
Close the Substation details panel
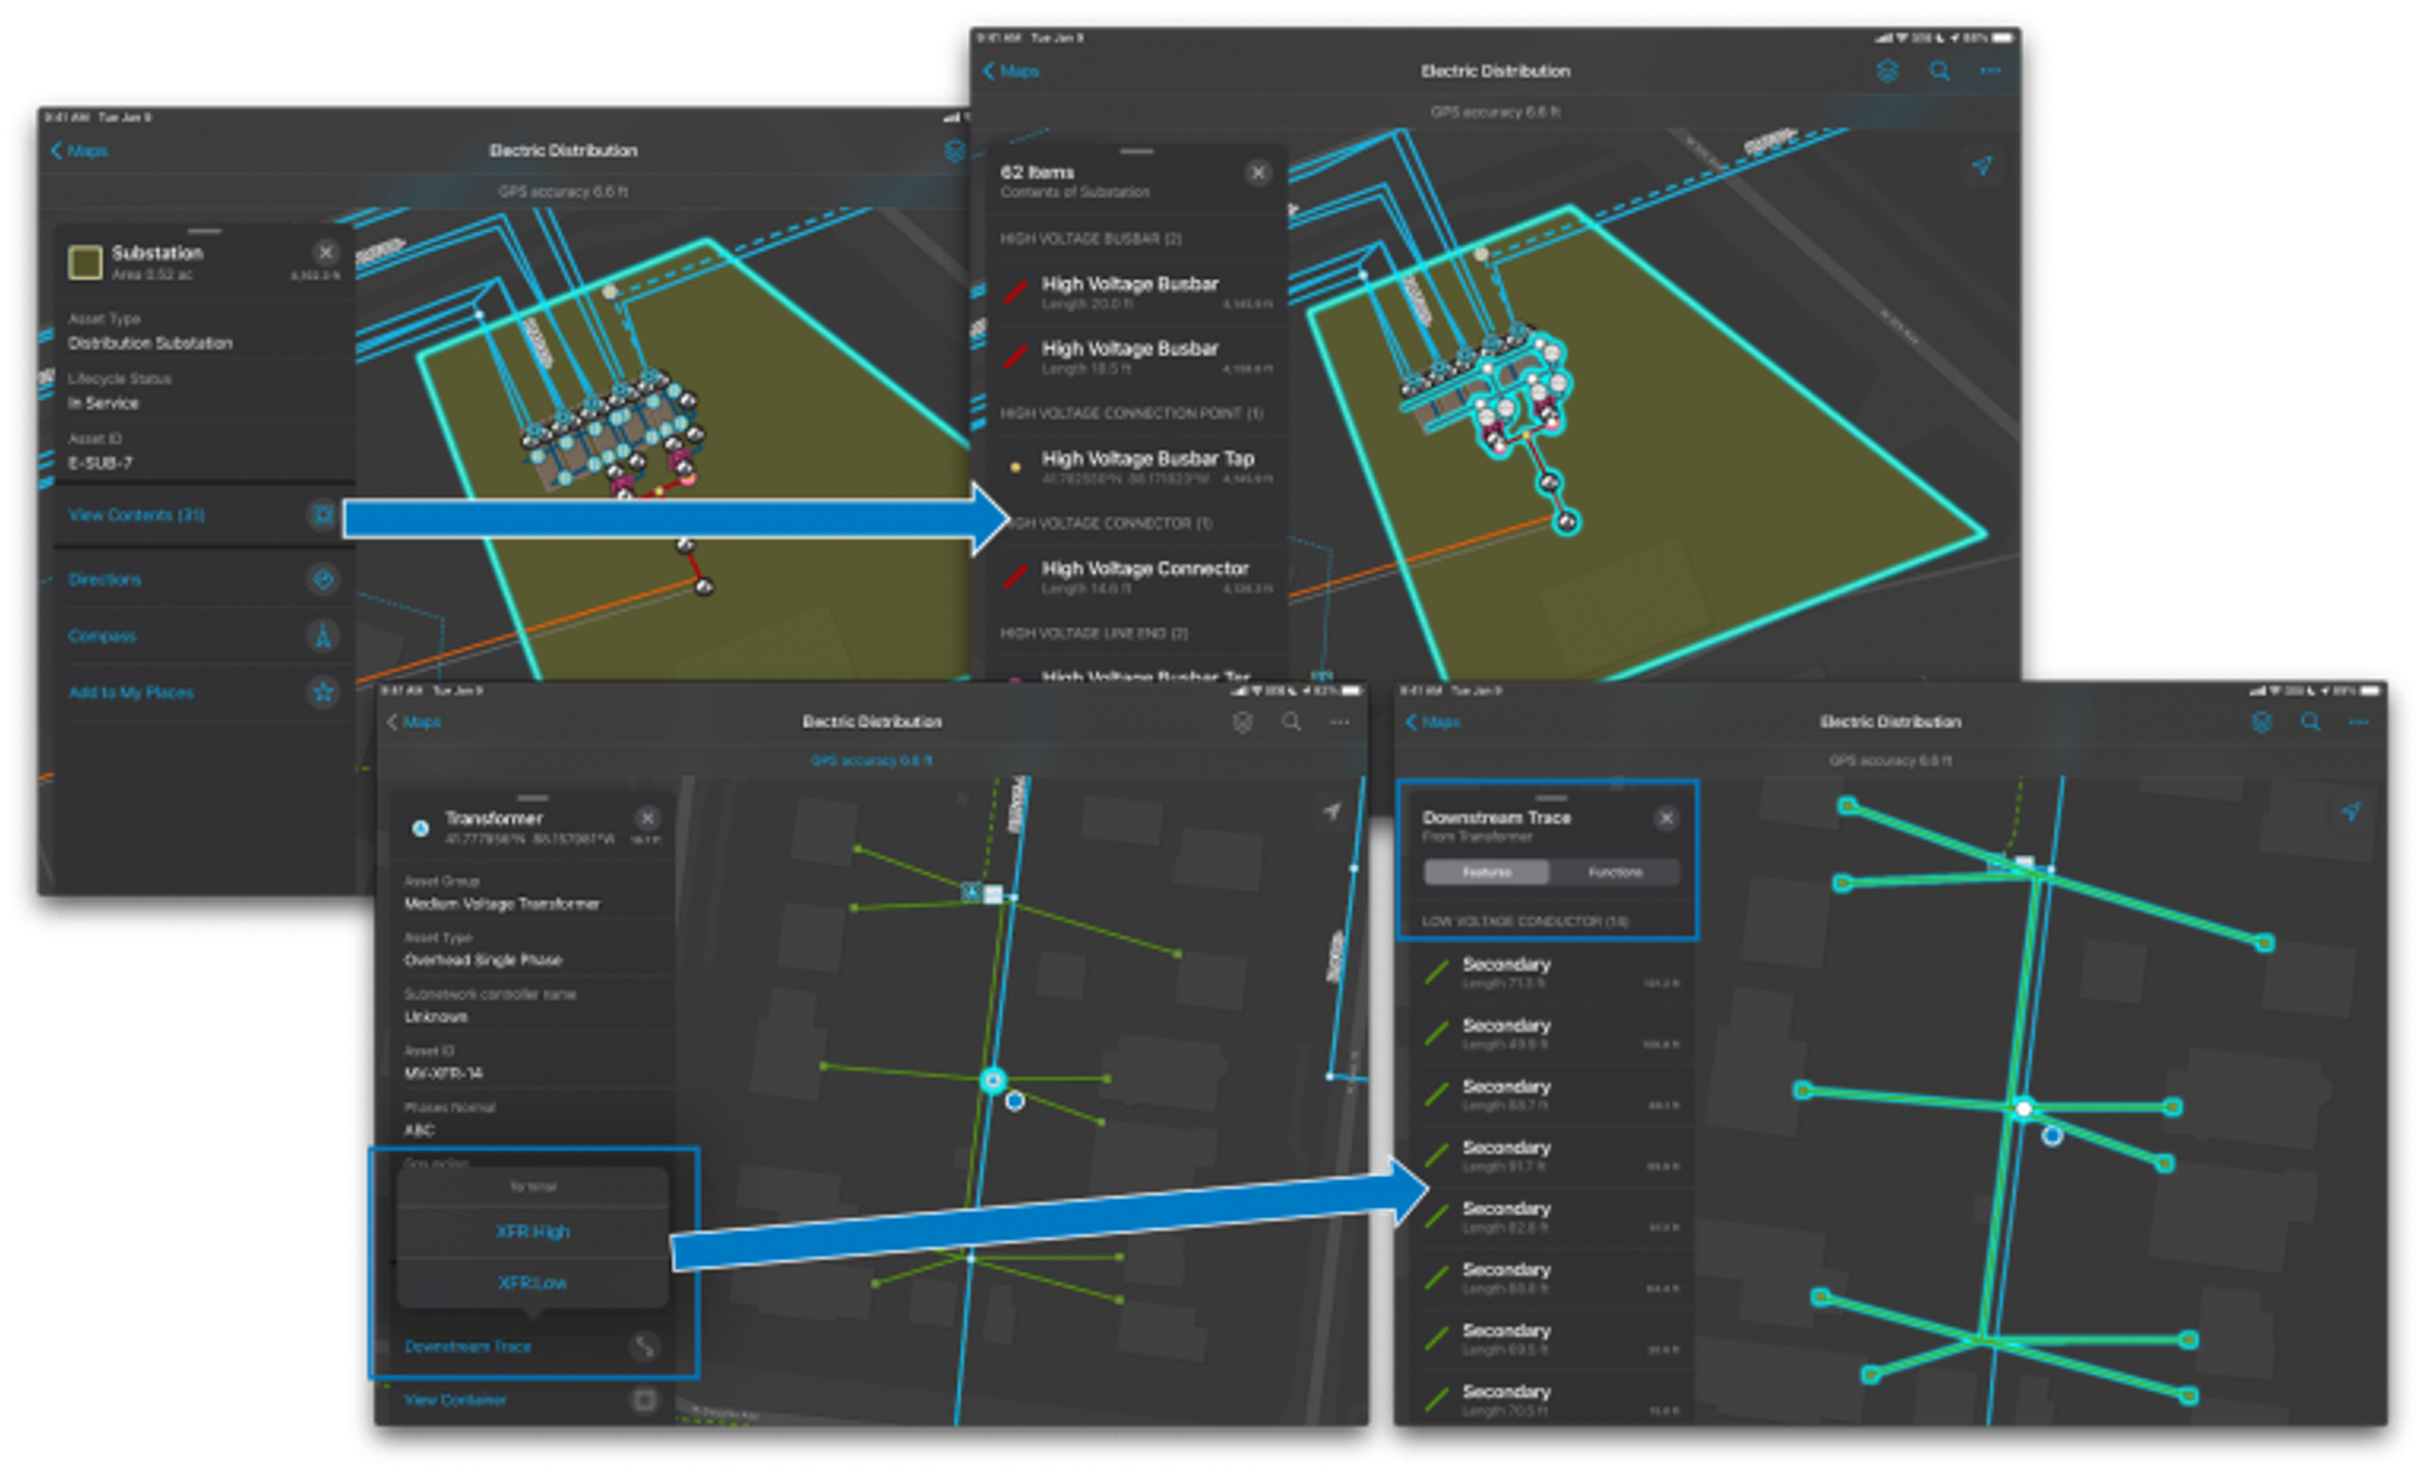click(x=326, y=252)
